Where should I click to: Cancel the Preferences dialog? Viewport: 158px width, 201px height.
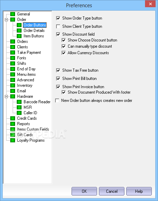pos(111,191)
